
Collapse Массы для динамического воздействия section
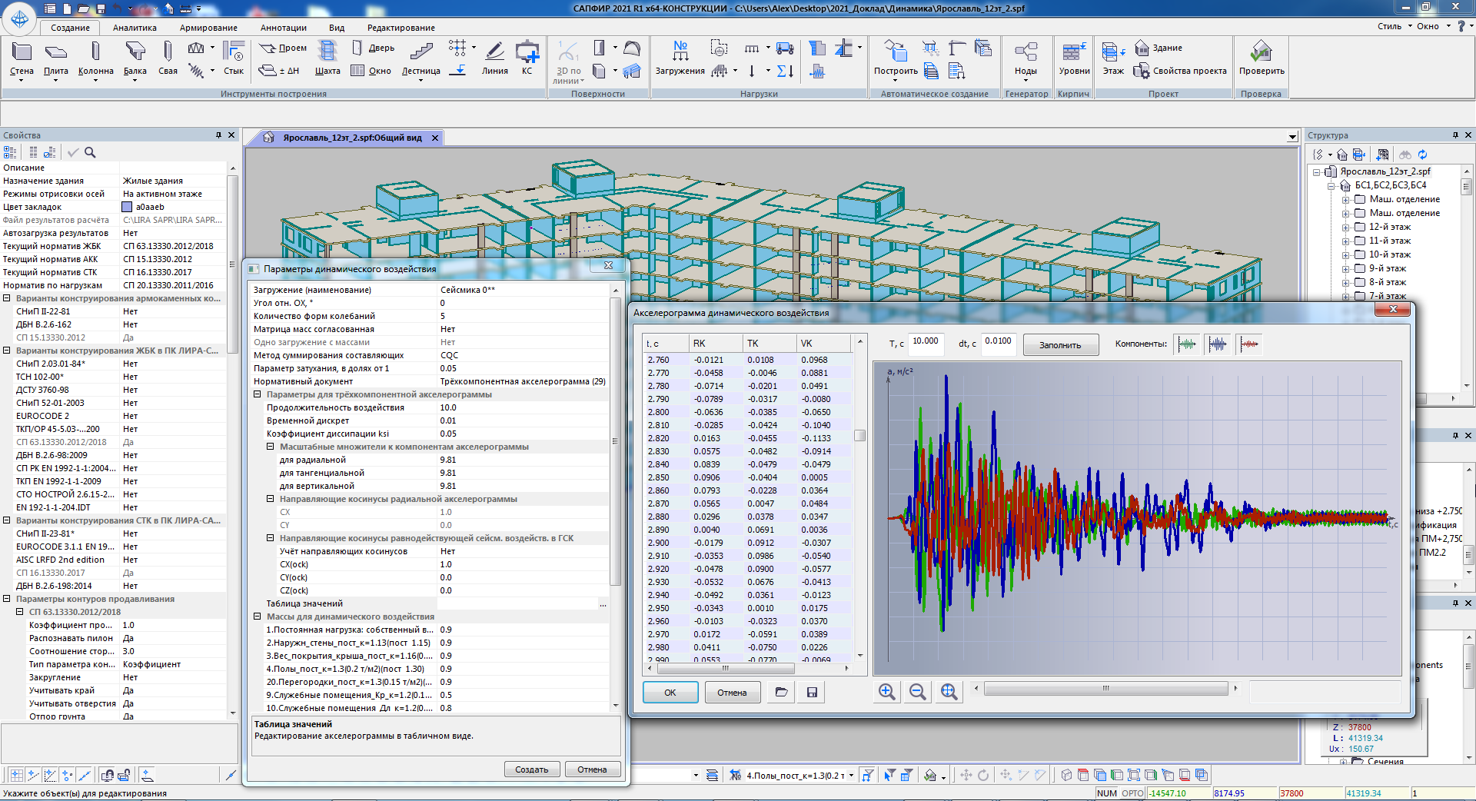258,617
